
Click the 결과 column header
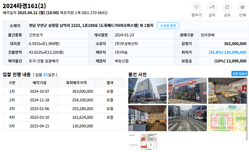click(x=110, y=83)
